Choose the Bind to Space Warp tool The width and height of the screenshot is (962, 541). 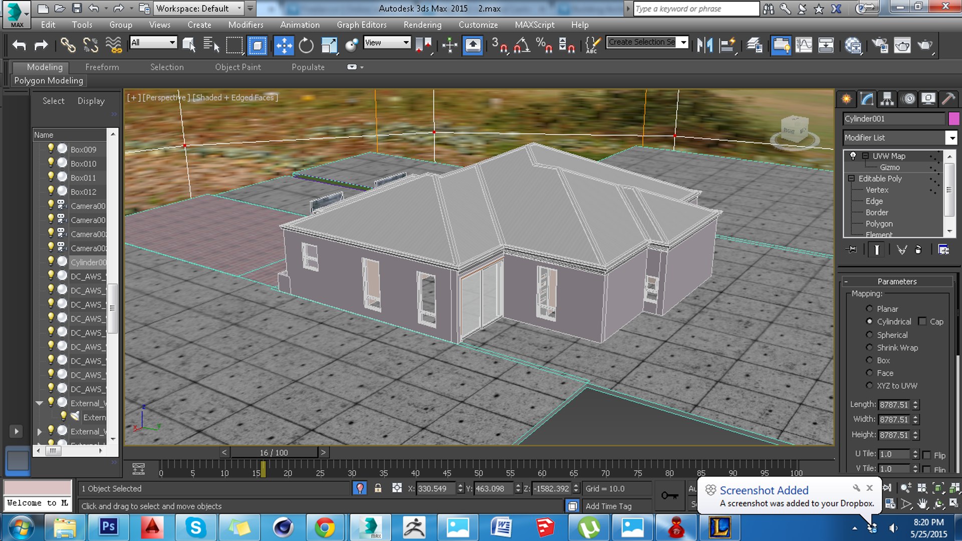pyautogui.click(x=114, y=45)
